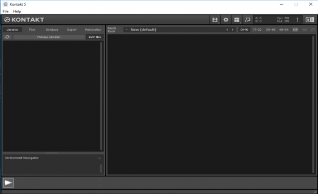Viewport: 318px width, 194px height.
Task: Open the workspace layout panel menu
Action: (x=236, y=20)
